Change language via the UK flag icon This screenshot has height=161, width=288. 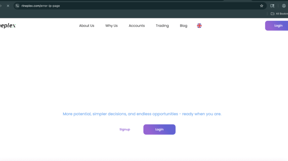point(199,26)
